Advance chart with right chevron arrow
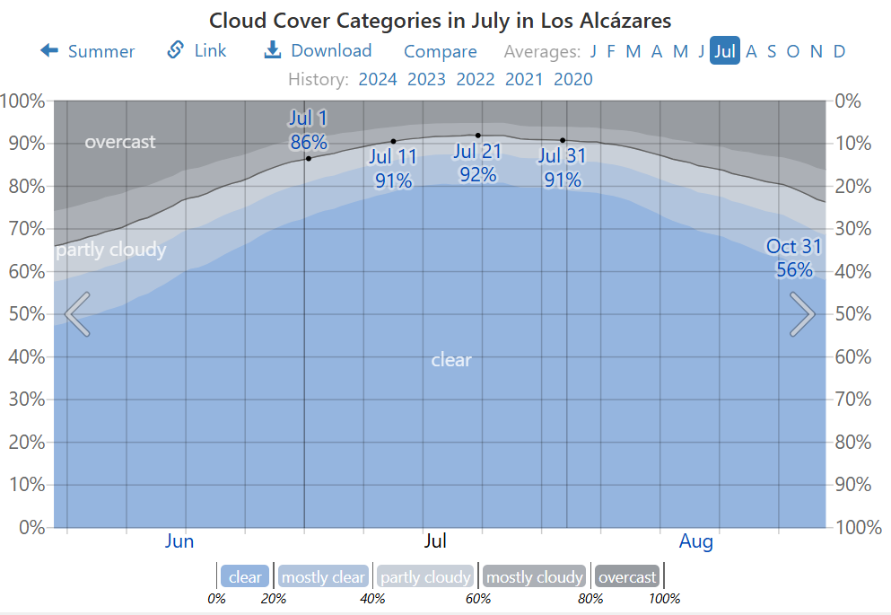891x615 pixels. [x=802, y=314]
